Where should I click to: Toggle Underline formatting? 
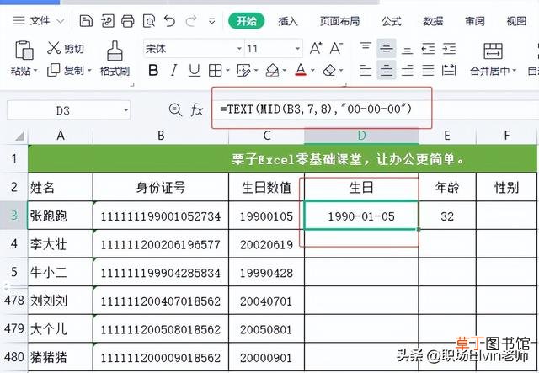[195, 71]
